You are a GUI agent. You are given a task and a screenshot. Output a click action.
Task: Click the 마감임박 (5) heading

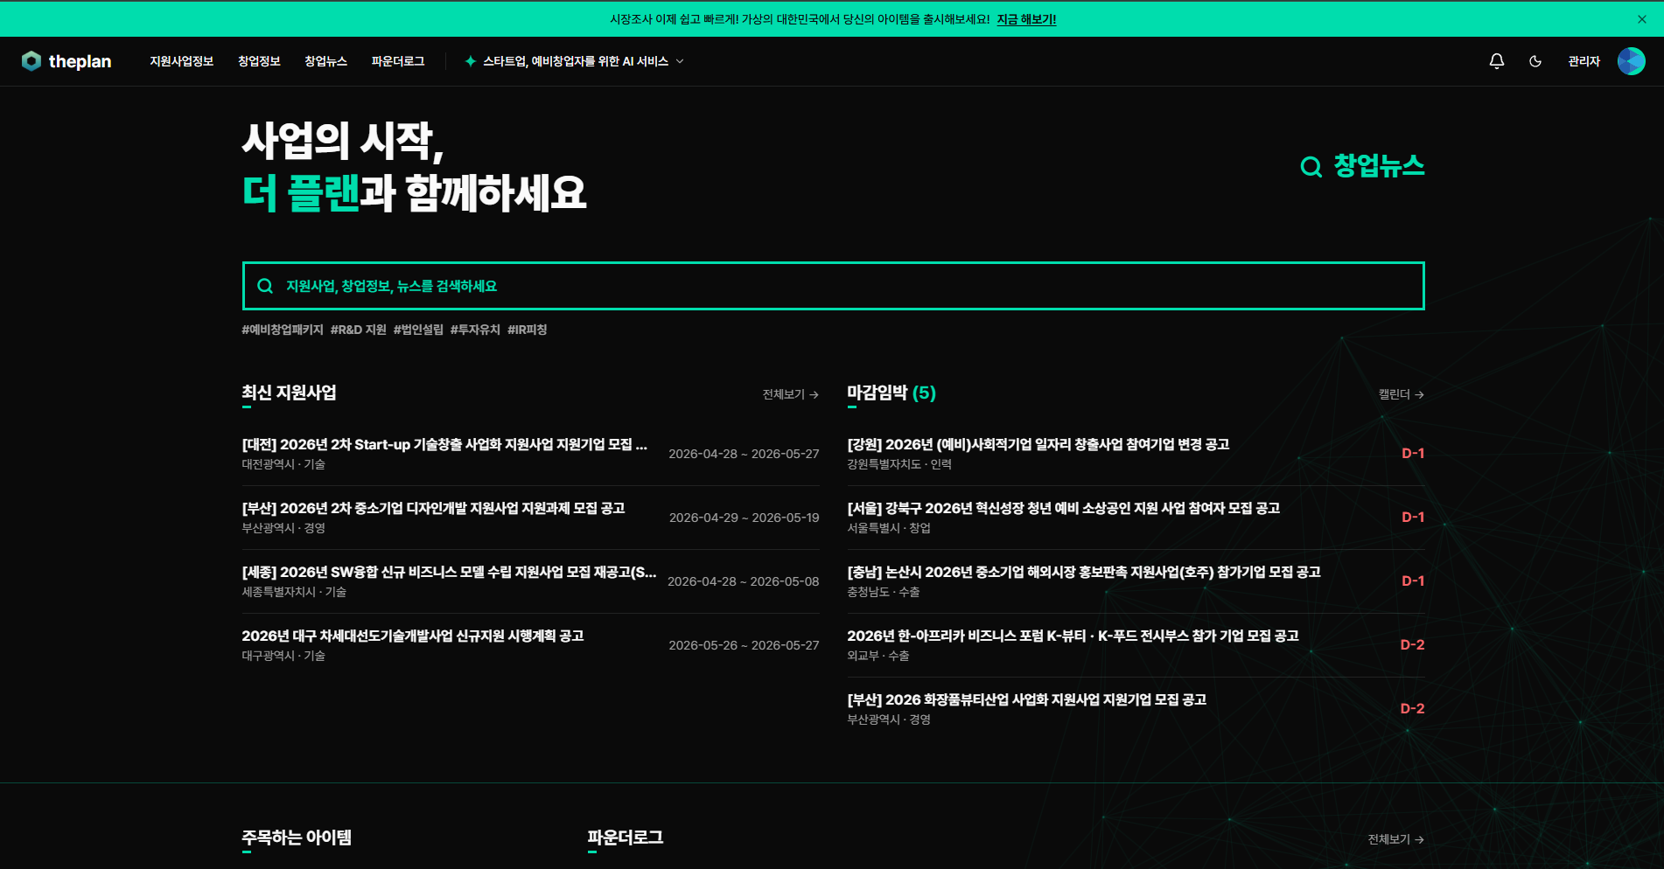(891, 393)
